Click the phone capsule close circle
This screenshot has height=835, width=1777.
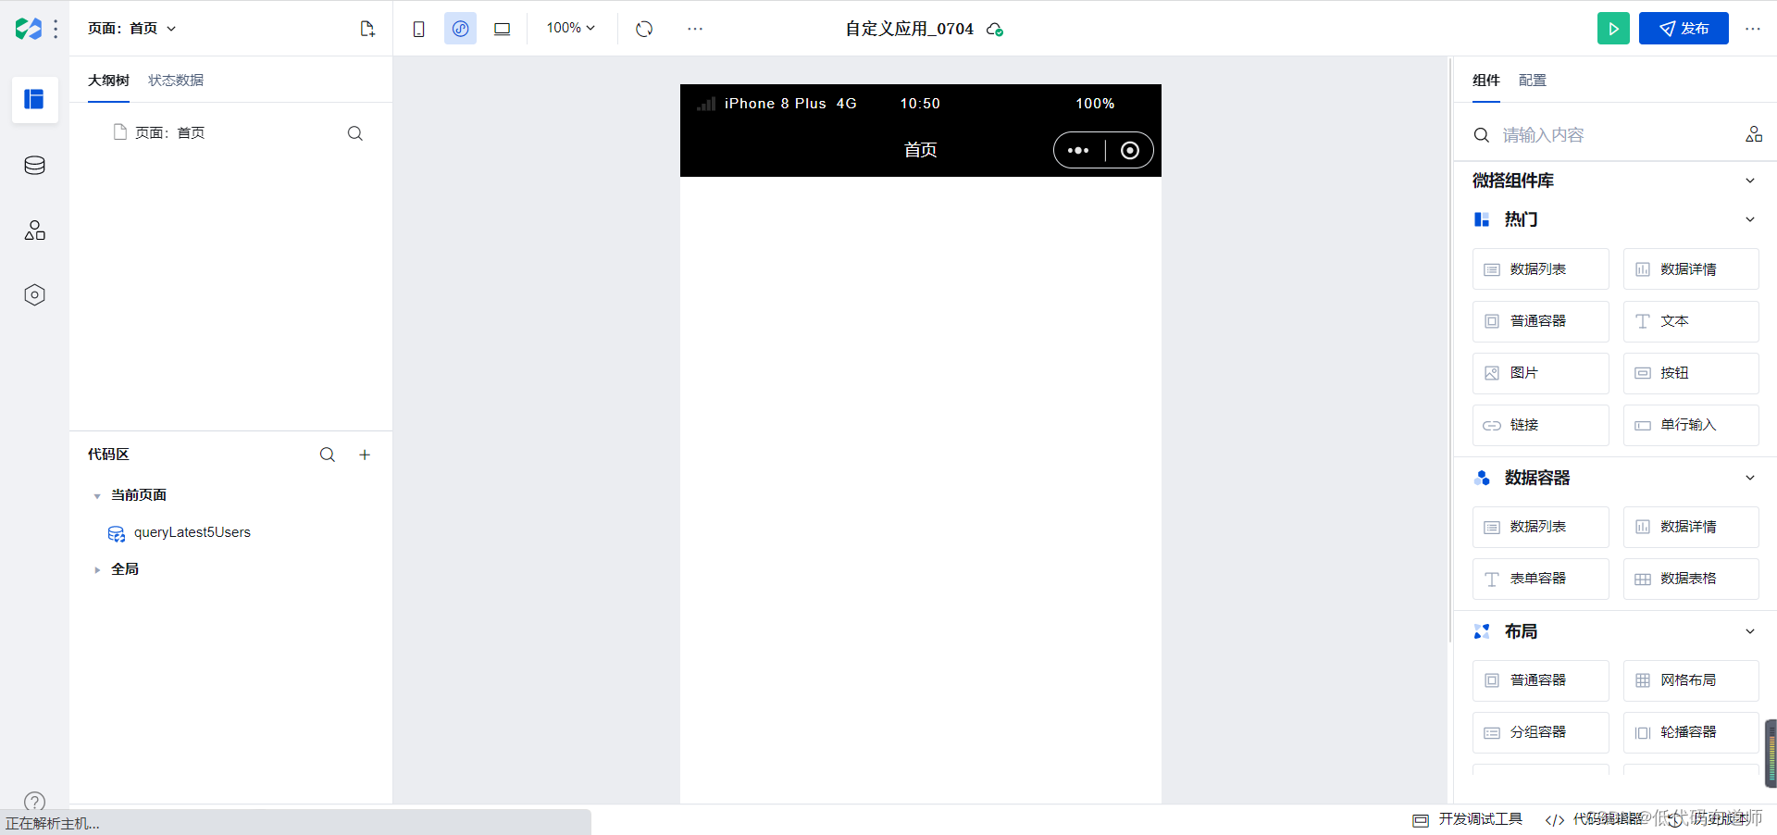(x=1130, y=151)
